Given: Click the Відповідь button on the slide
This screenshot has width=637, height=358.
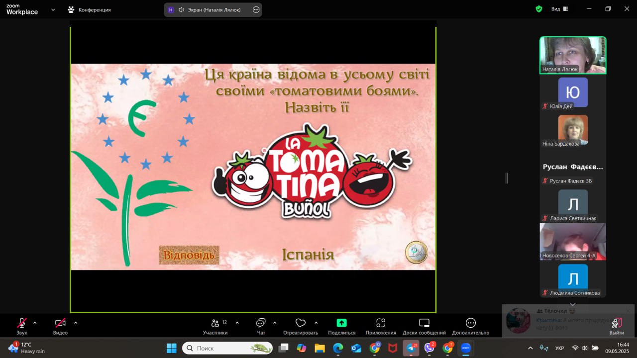Looking at the screenshot, I should [189, 255].
